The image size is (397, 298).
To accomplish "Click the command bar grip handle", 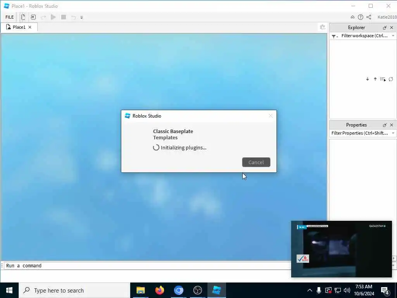I will click(2, 265).
